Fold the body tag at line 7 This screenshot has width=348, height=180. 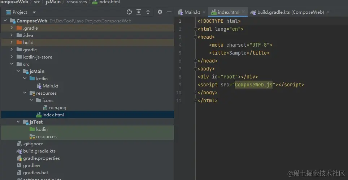pyautogui.click(x=195, y=69)
